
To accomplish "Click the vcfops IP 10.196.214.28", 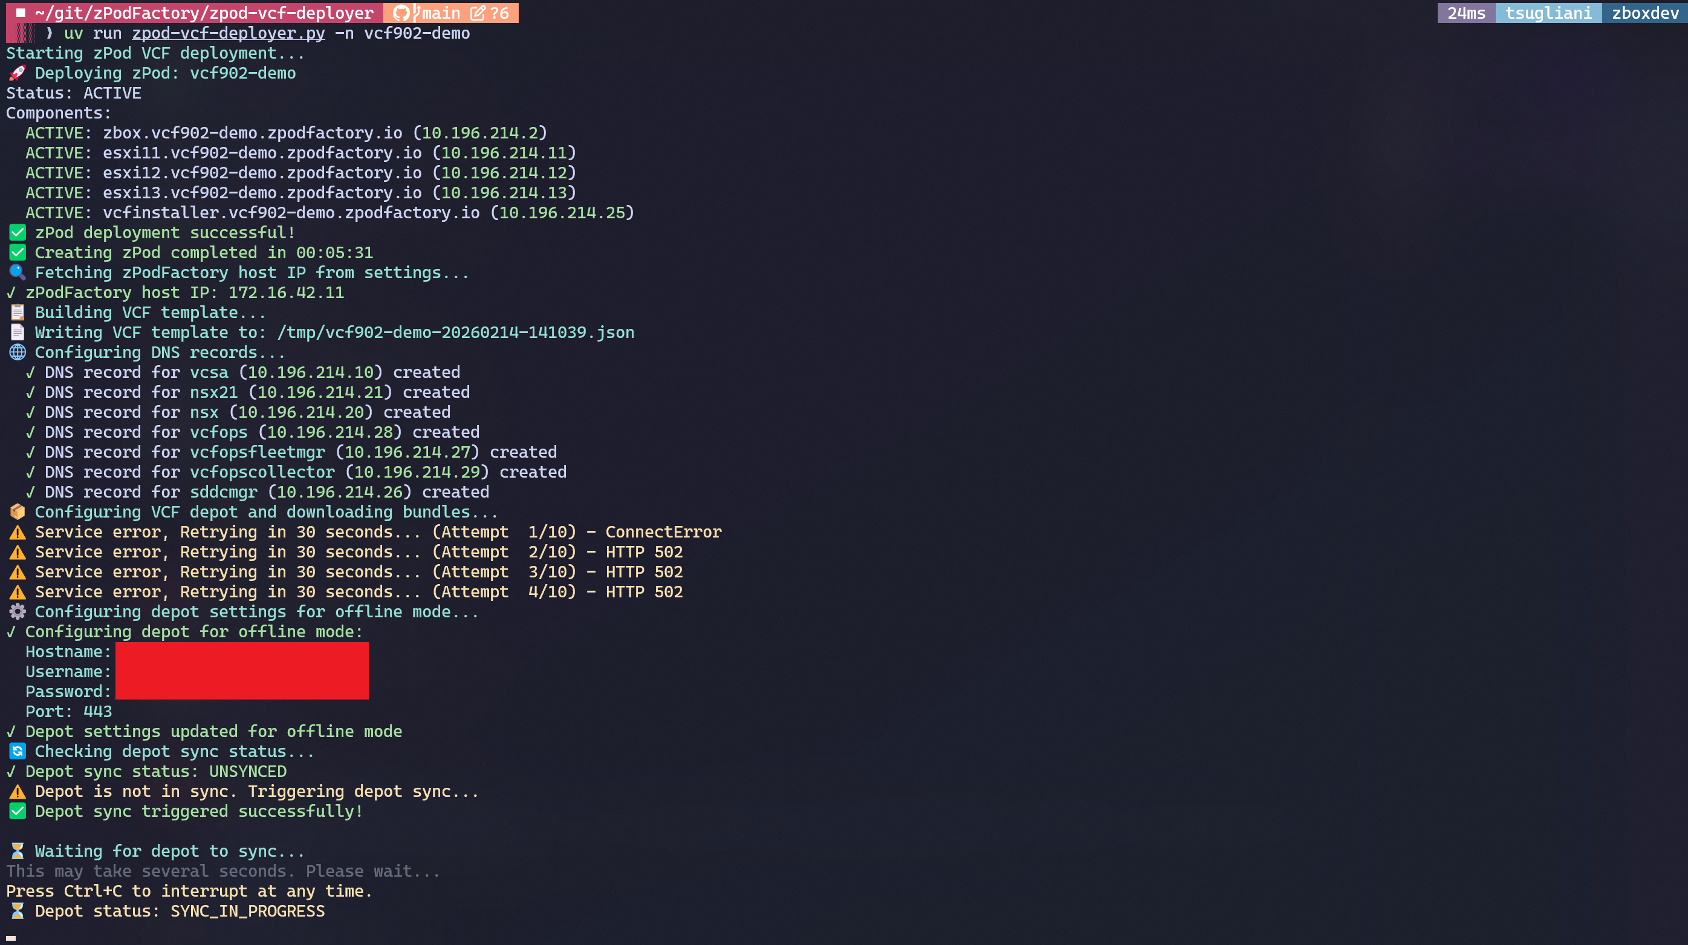I will coord(329,432).
